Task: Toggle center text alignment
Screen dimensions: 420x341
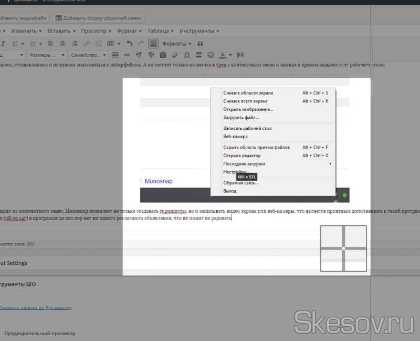Action: [x=62, y=44]
